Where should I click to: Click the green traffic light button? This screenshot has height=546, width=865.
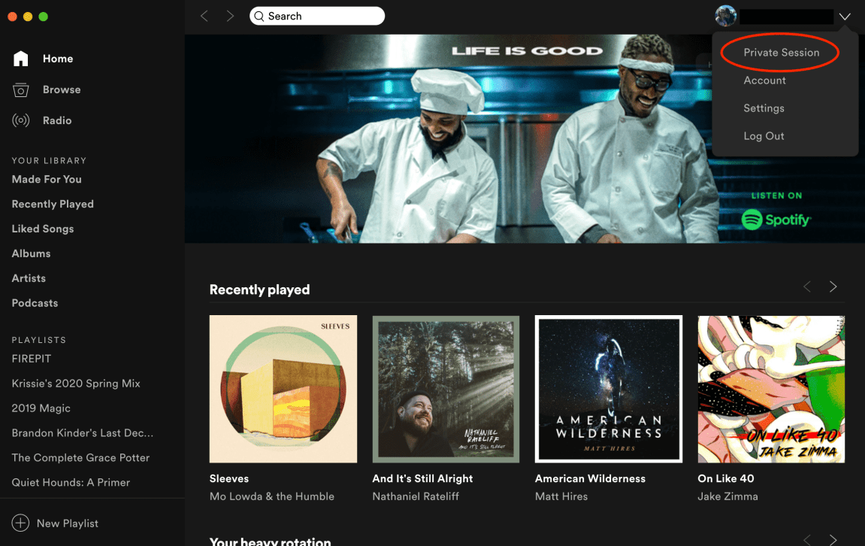(x=43, y=15)
